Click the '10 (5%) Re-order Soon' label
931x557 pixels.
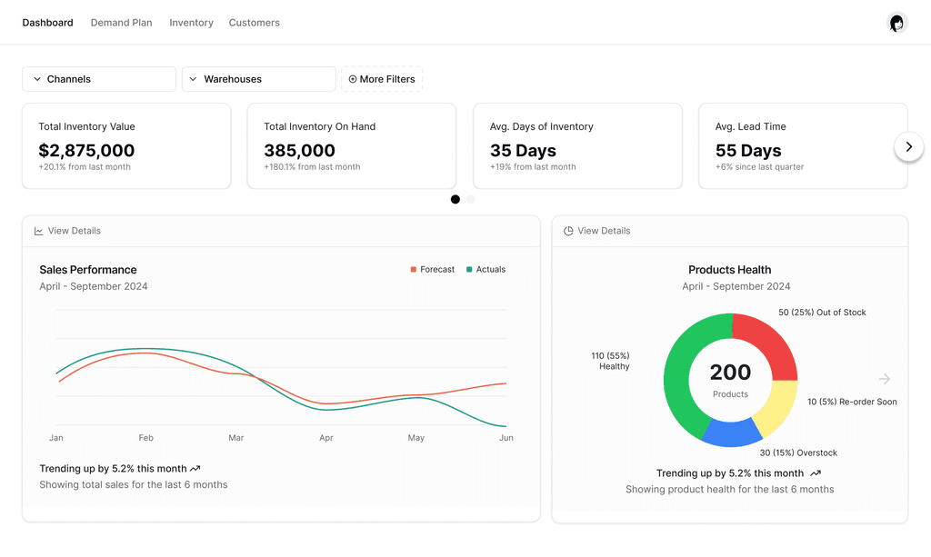coord(852,402)
